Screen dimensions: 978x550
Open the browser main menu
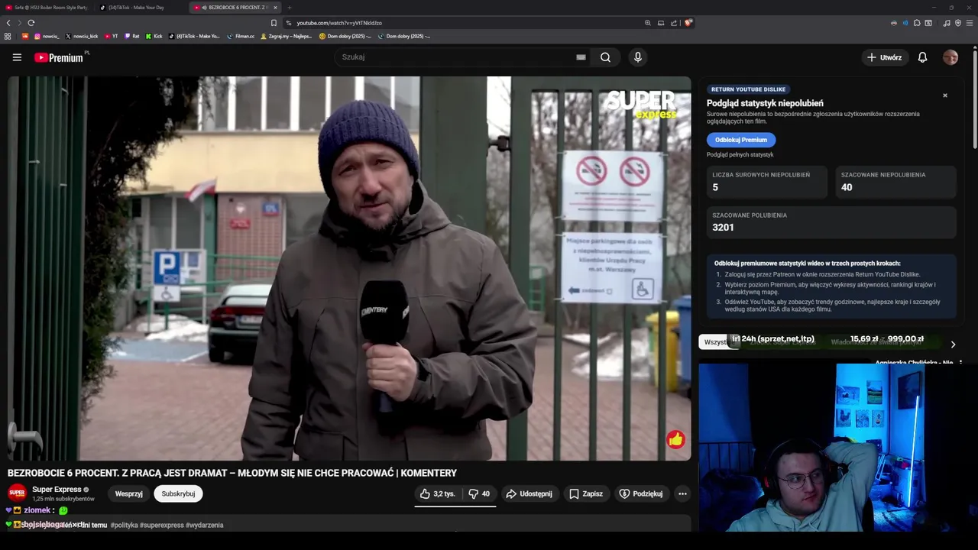point(970,23)
